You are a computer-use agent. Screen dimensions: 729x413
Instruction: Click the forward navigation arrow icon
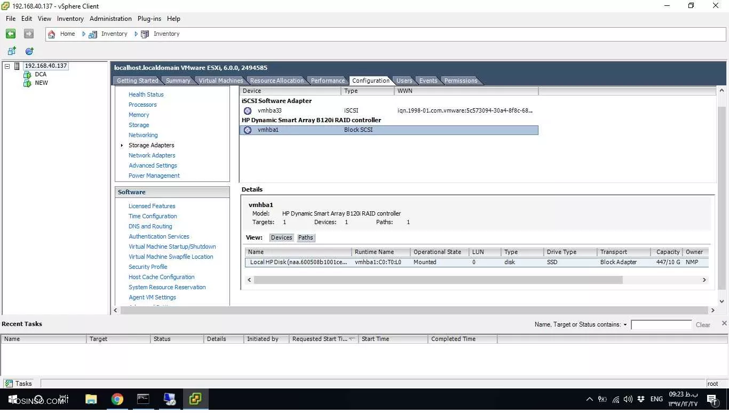(x=29, y=34)
